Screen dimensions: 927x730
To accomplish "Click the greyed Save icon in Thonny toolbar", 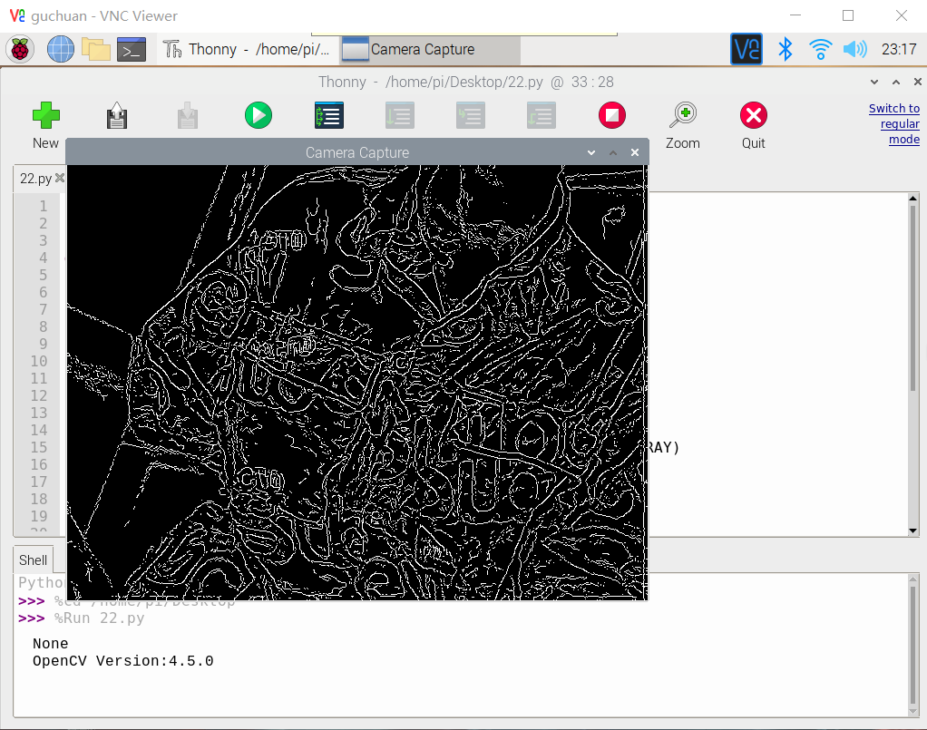I will (x=188, y=115).
